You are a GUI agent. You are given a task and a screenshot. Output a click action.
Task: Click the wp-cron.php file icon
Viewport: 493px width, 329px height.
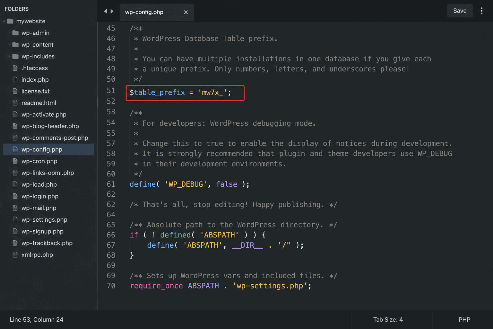(x=15, y=161)
